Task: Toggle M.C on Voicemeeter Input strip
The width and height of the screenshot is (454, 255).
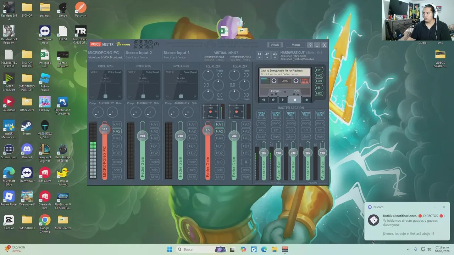Action: [x=220, y=162]
